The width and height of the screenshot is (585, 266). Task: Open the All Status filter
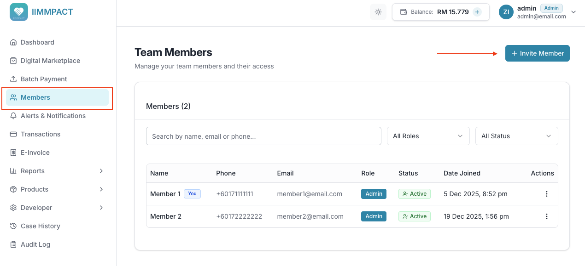coord(516,136)
